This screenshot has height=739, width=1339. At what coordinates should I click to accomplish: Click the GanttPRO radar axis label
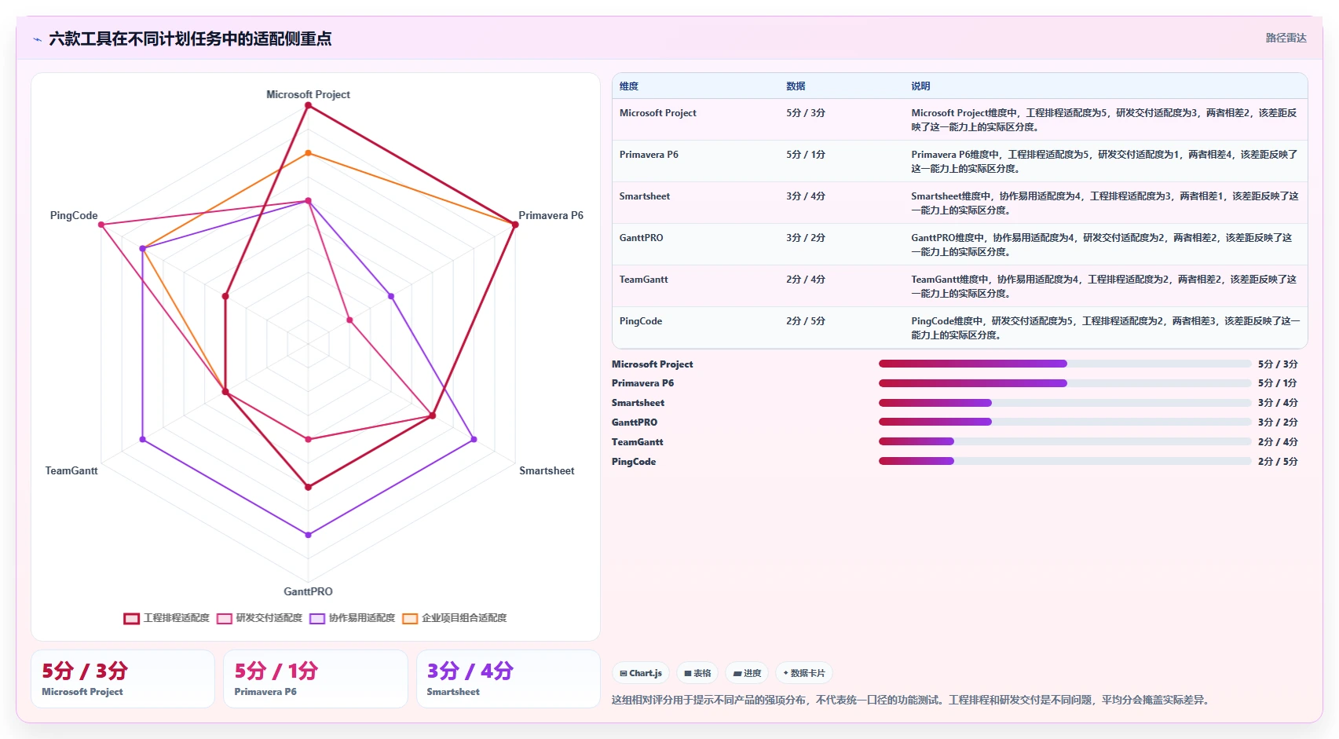pyautogui.click(x=308, y=591)
